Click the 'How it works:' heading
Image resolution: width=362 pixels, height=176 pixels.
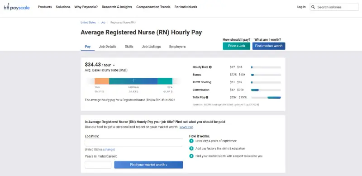(x=199, y=136)
